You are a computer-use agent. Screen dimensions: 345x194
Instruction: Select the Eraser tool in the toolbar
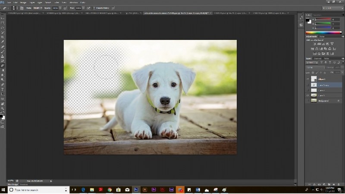(x=3, y=66)
